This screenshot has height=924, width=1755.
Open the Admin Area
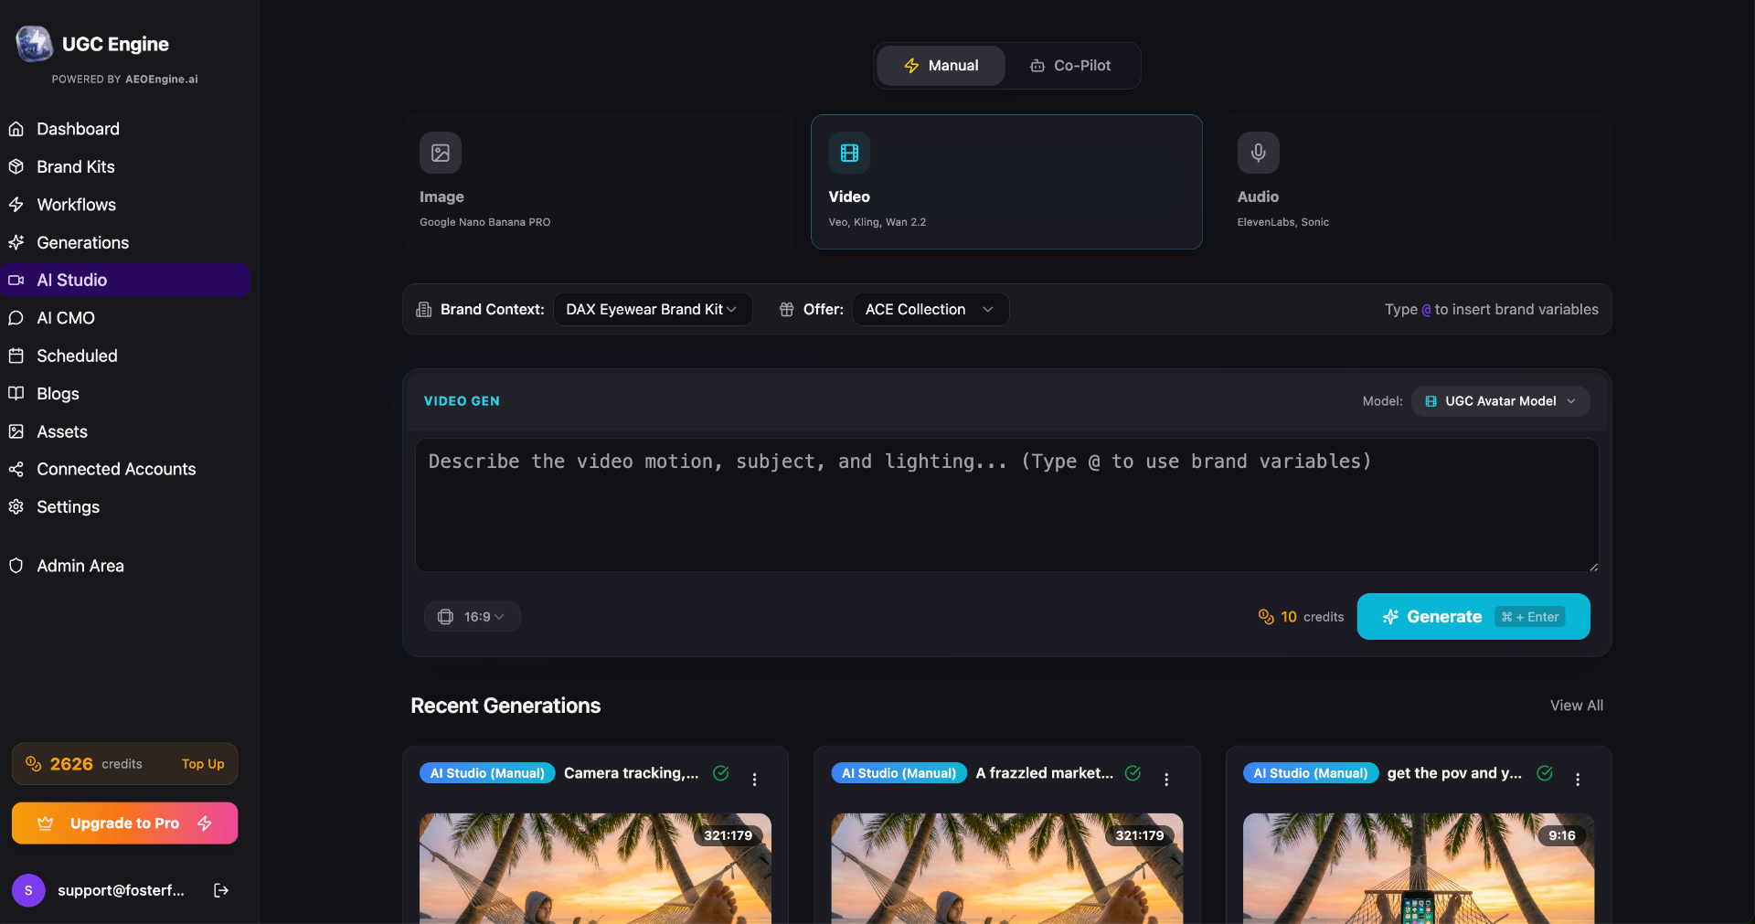click(80, 565)
